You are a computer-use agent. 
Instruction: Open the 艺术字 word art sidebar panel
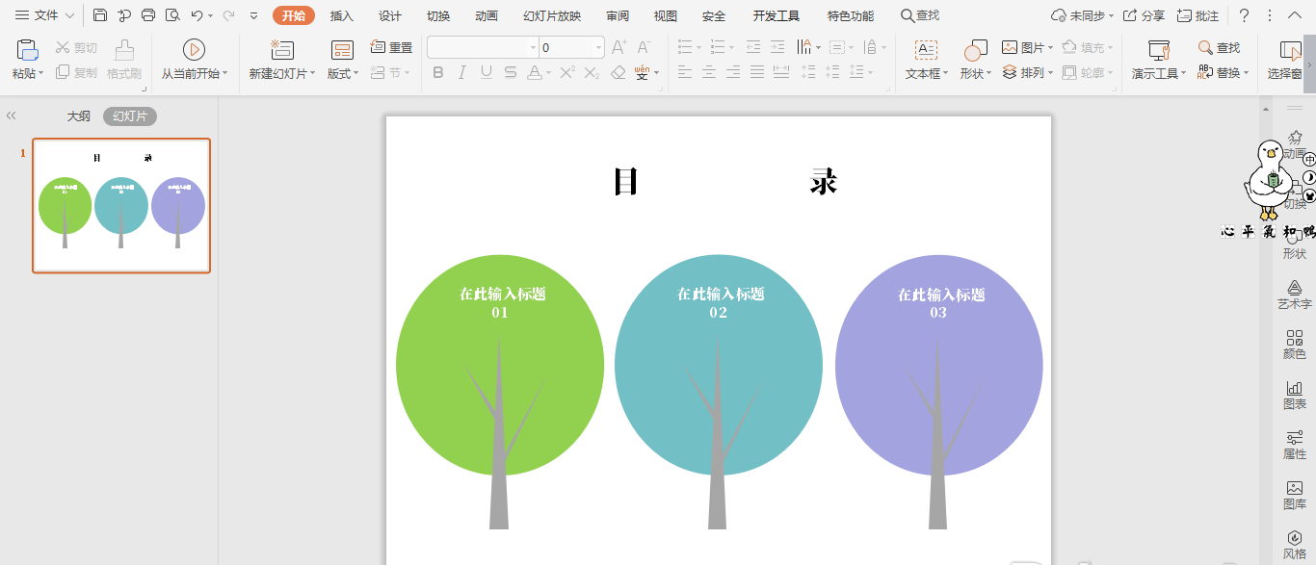pyautogui.click(x=1294, y=294)
